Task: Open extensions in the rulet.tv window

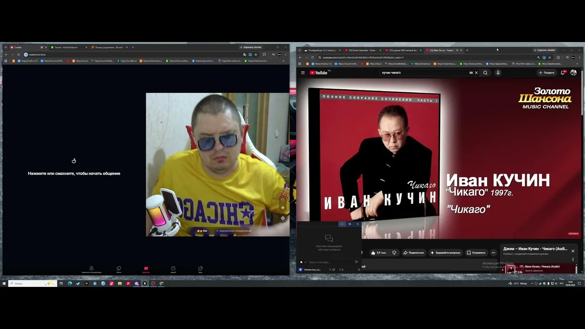Action: (x=265, y=54)
